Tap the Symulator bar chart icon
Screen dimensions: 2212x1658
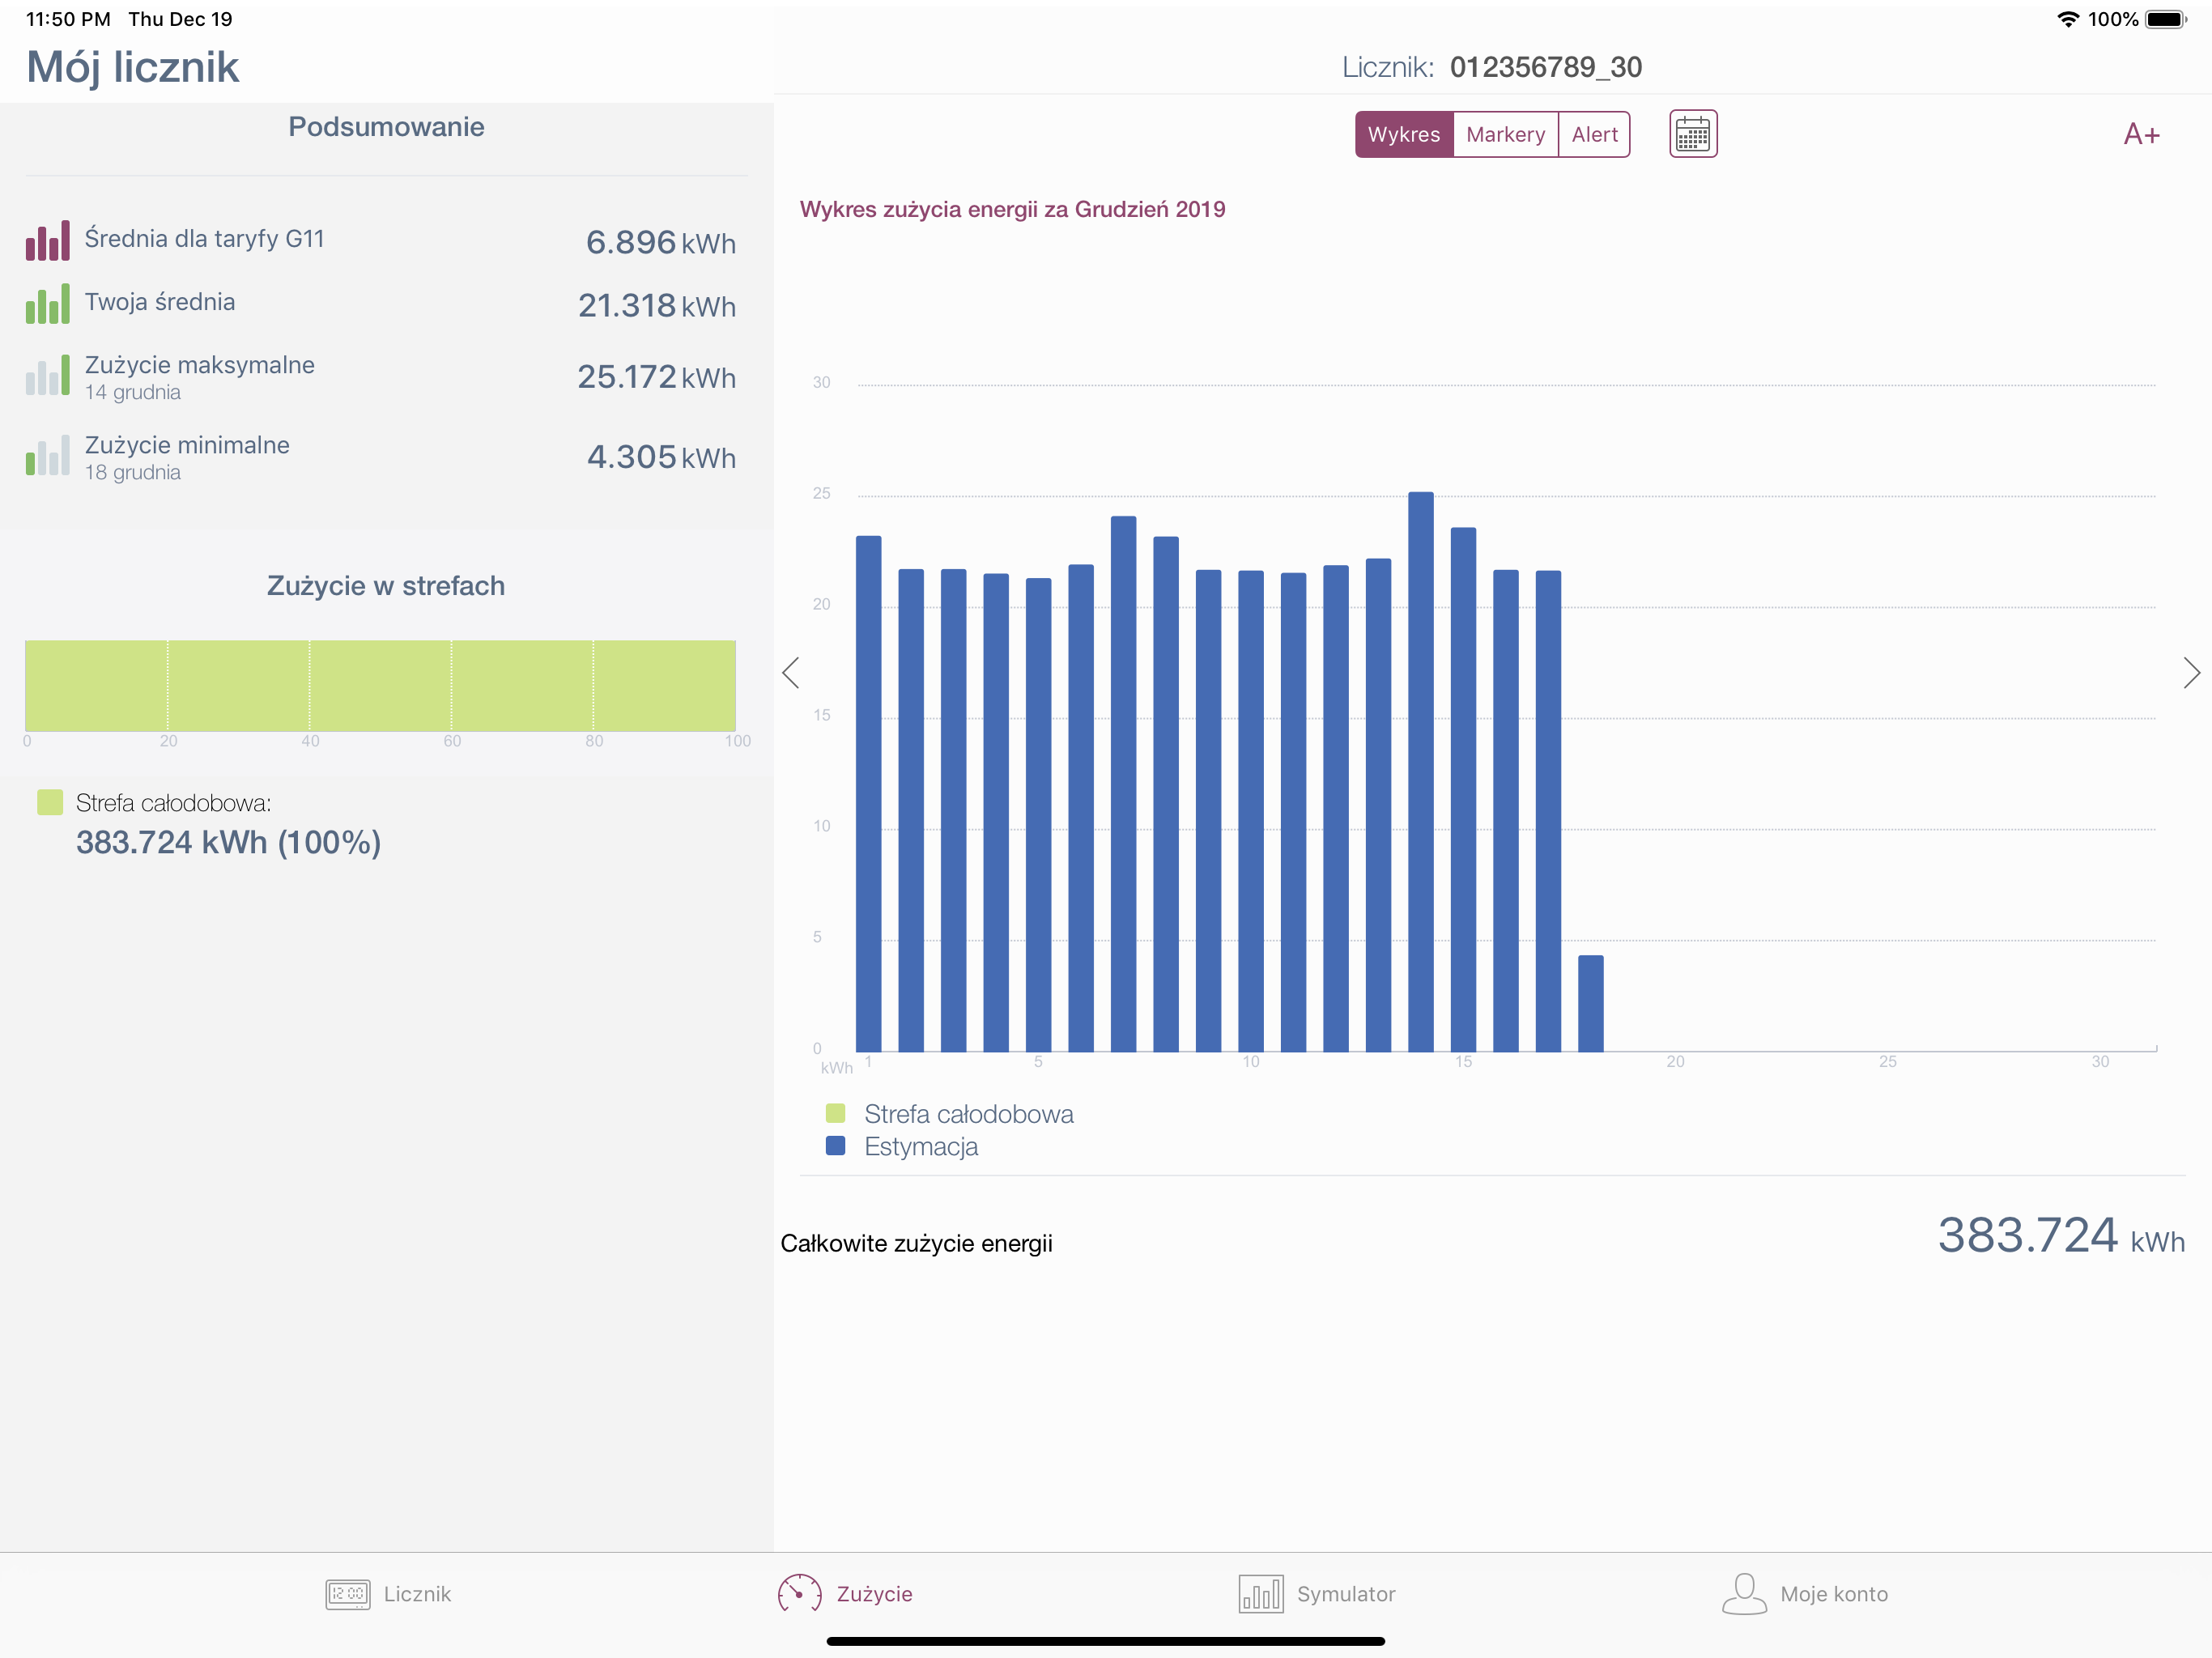pos(1260,1594)
